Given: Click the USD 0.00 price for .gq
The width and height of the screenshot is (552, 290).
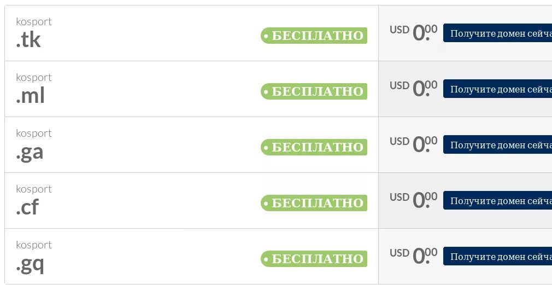Looking at the screenshot, I should pyautogui.click(x=413, y=256).
